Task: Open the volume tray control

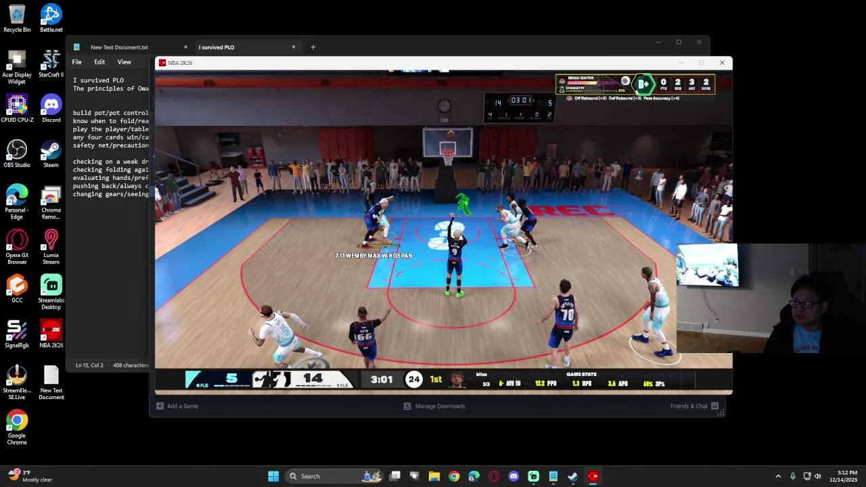Action: tap(817, 476)
